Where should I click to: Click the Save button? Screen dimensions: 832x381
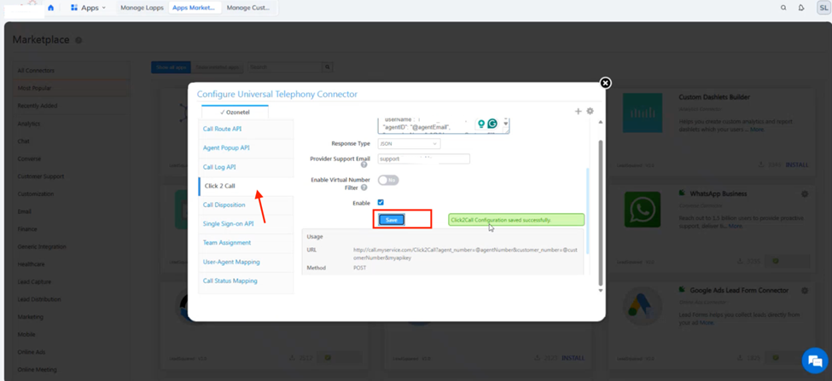click(x=392, y=220)
